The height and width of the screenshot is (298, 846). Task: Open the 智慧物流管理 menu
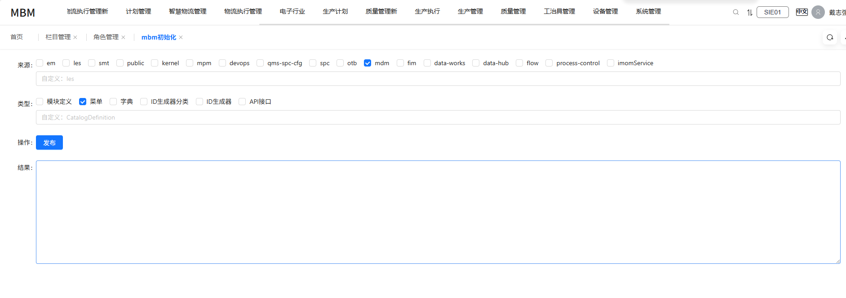[x=187, y=11]
